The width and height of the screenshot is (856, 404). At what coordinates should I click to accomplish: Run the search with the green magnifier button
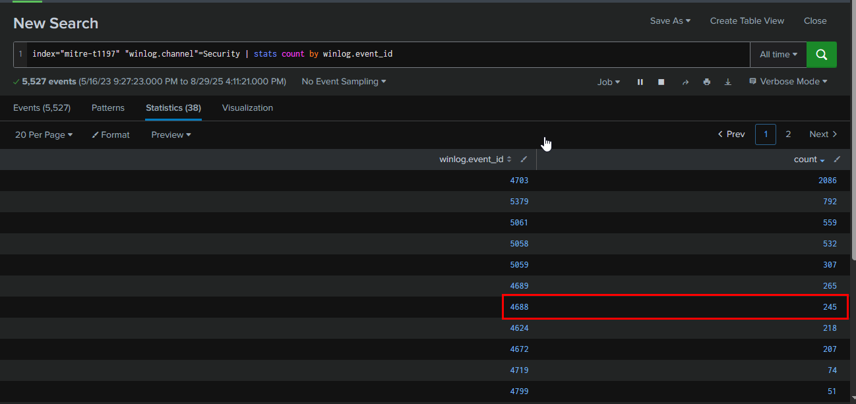(x=821, y=55)
